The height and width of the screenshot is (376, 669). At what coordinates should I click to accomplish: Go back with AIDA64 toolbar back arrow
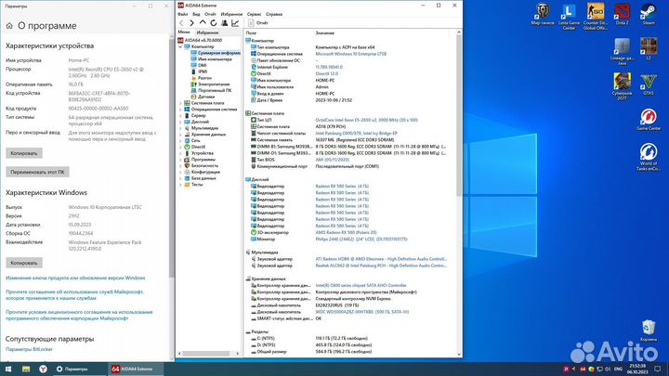tap(182, 23)
